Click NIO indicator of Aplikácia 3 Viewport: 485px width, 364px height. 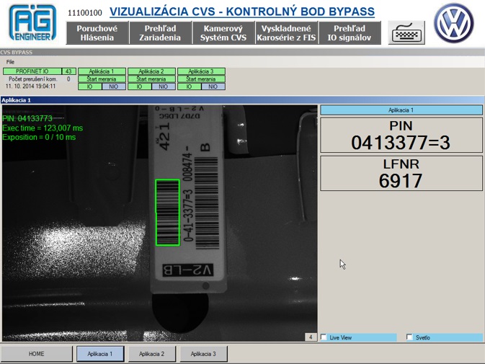[213, 86]
